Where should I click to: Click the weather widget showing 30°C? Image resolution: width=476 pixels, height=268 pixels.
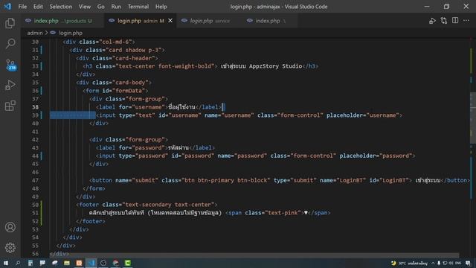(409, 263)
